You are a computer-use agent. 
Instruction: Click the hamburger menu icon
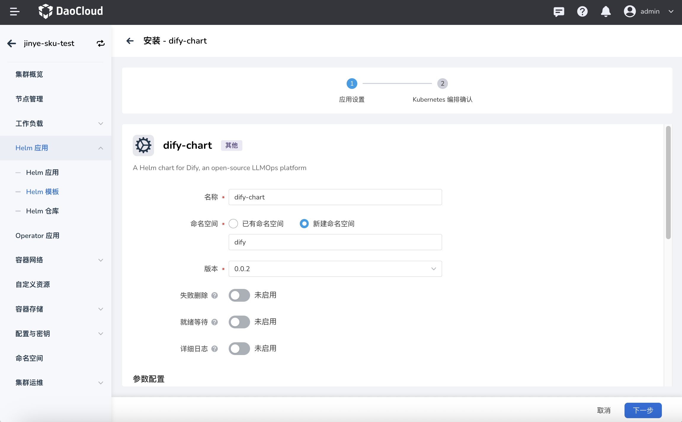tap(15, 12)
